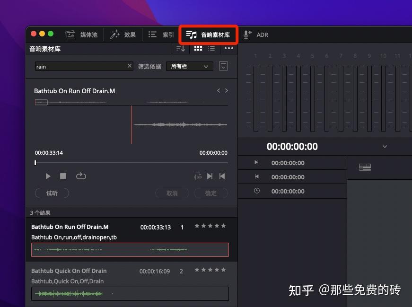Screen dimensions: 412x307
Task: Give Bathtub Quick On Off Drain five stars
Action: (223, 271)
